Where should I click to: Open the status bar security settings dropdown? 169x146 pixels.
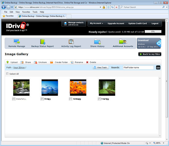(150, 143)
